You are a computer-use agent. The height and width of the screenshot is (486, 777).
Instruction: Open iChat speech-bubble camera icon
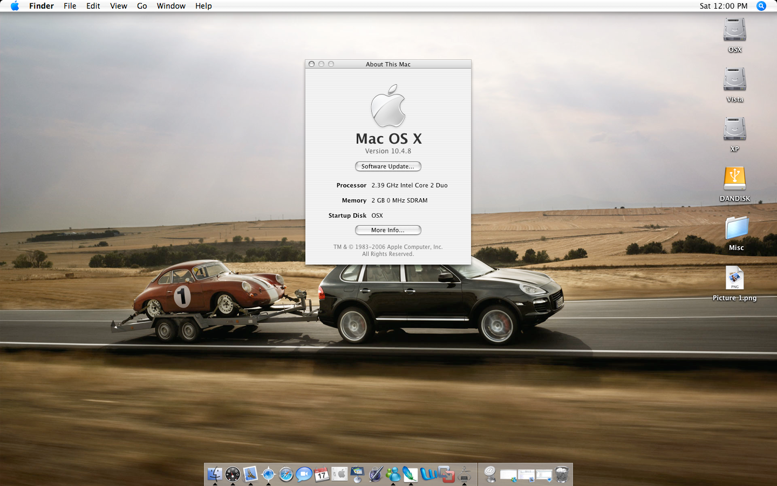coord(304,474)
